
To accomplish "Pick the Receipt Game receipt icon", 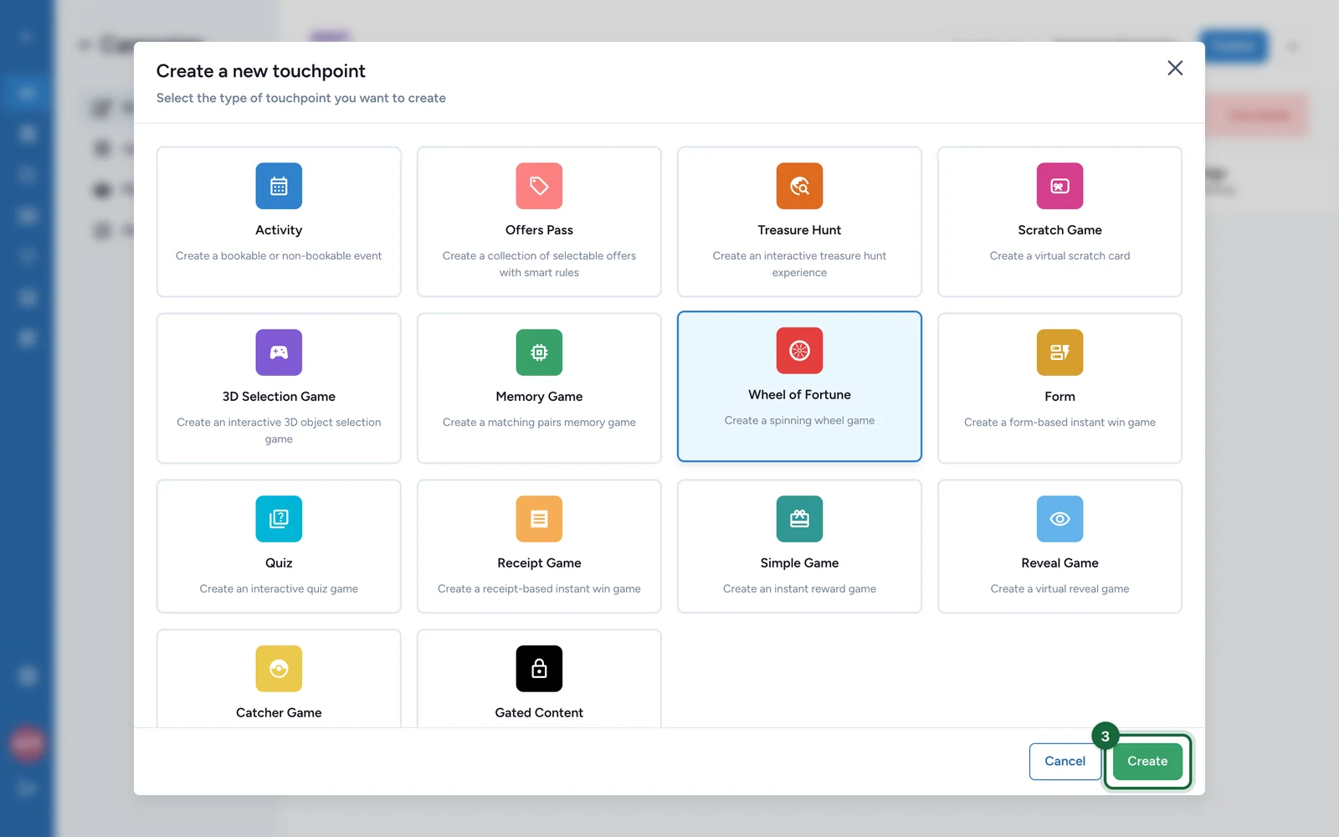I will pos(539,519).
